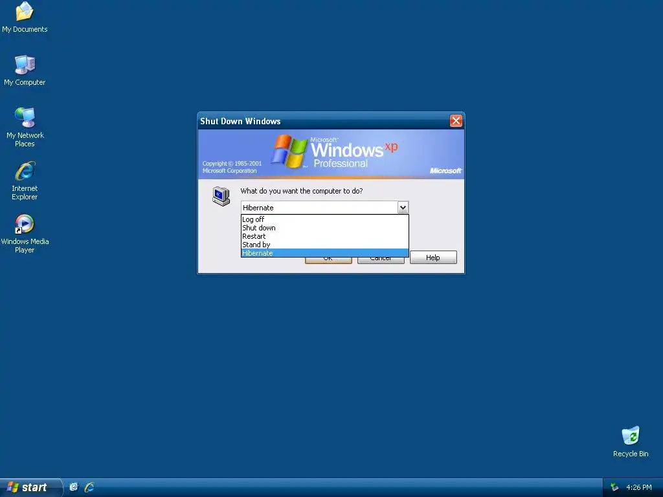Click the computer icon in shutdown dialog
663x497 pixels.
(x=221, y=196)
